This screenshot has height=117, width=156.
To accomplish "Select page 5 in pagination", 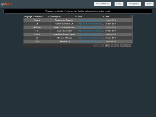I will (118, 45).
